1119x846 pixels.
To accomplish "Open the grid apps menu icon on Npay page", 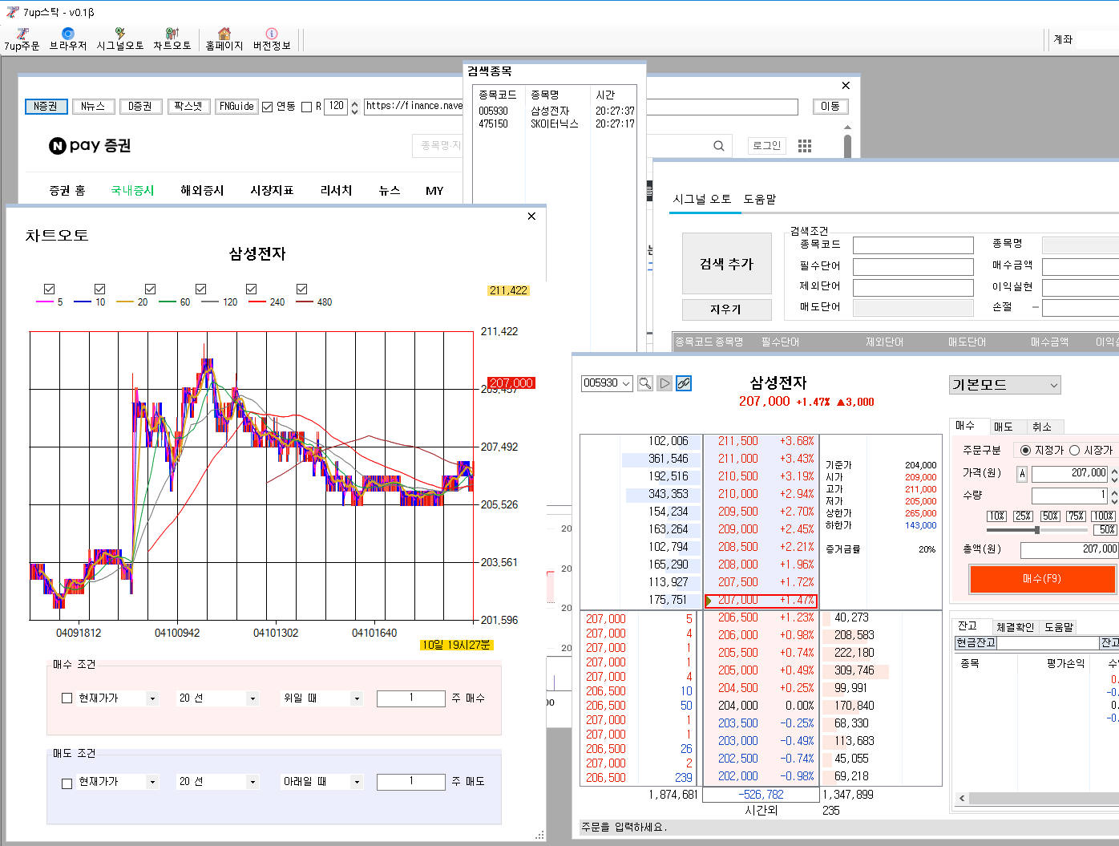I will (805, 146).
